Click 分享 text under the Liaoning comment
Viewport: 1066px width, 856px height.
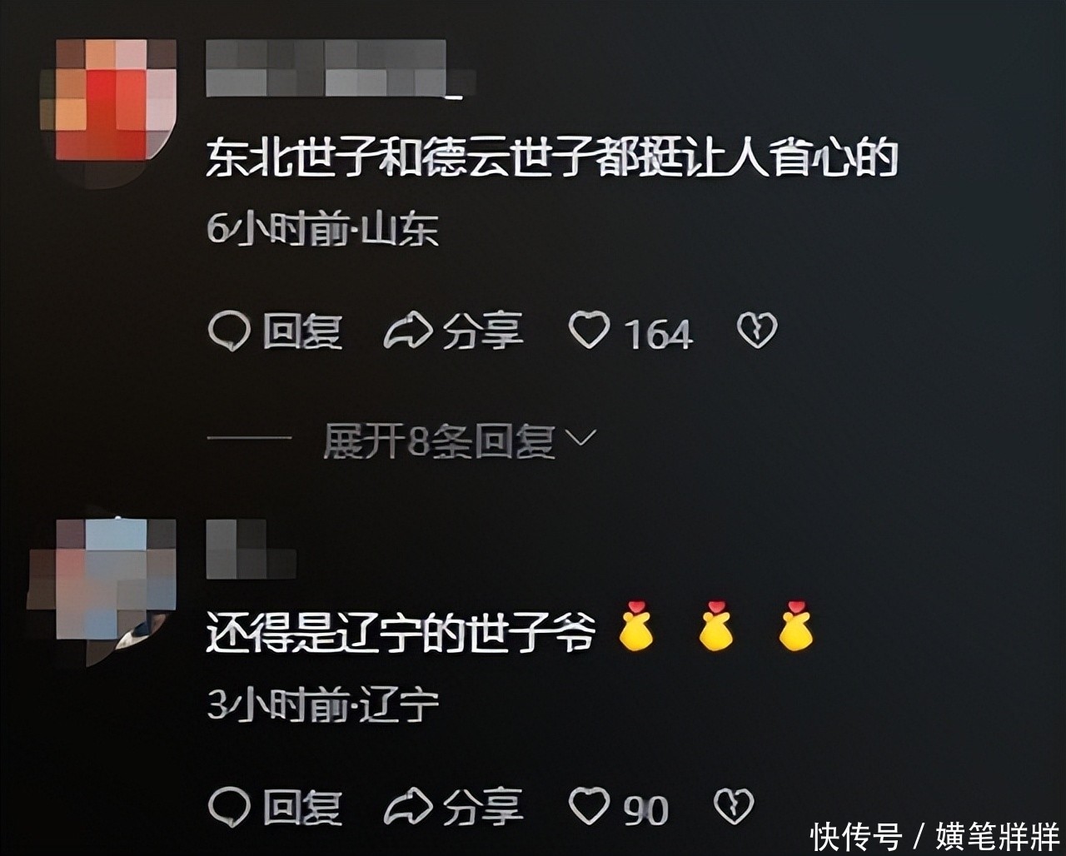[483, 807]
